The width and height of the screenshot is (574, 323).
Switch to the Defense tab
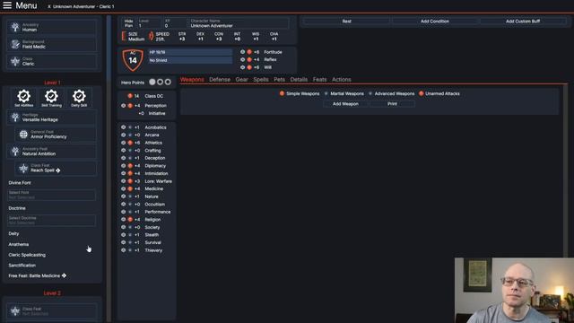[x=220, y=80]
